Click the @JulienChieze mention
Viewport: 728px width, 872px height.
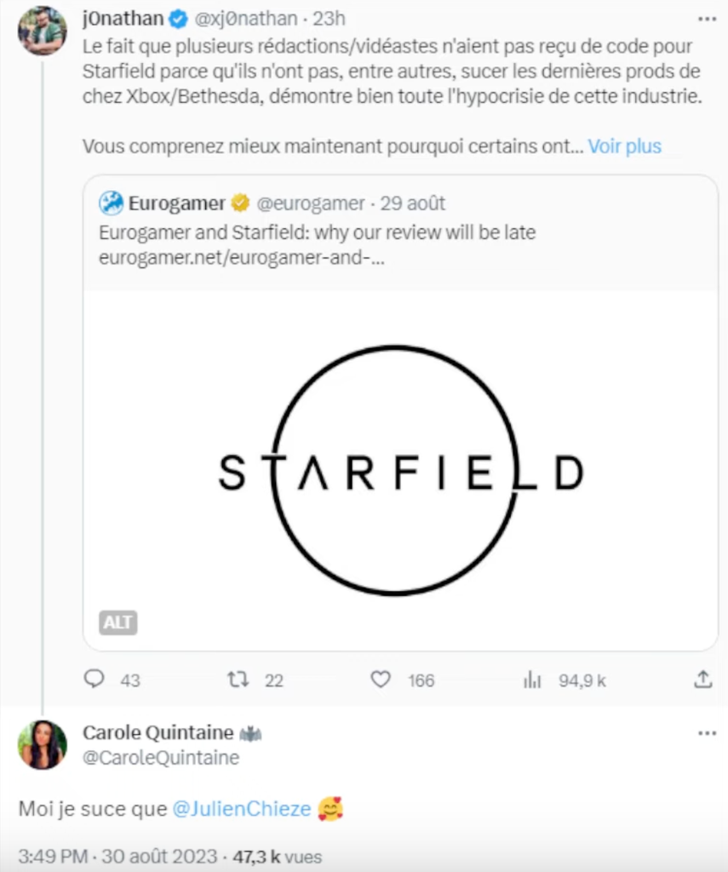(241, 809)
